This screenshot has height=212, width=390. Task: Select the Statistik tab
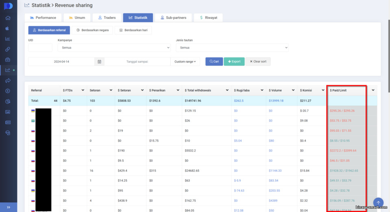(138, 17)
